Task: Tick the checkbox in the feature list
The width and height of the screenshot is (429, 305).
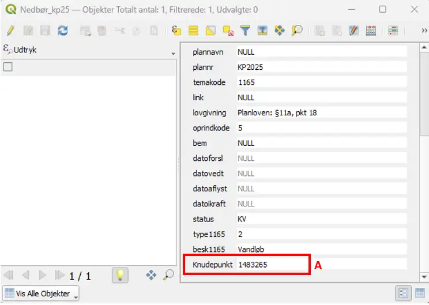Action: coord(8,67)
